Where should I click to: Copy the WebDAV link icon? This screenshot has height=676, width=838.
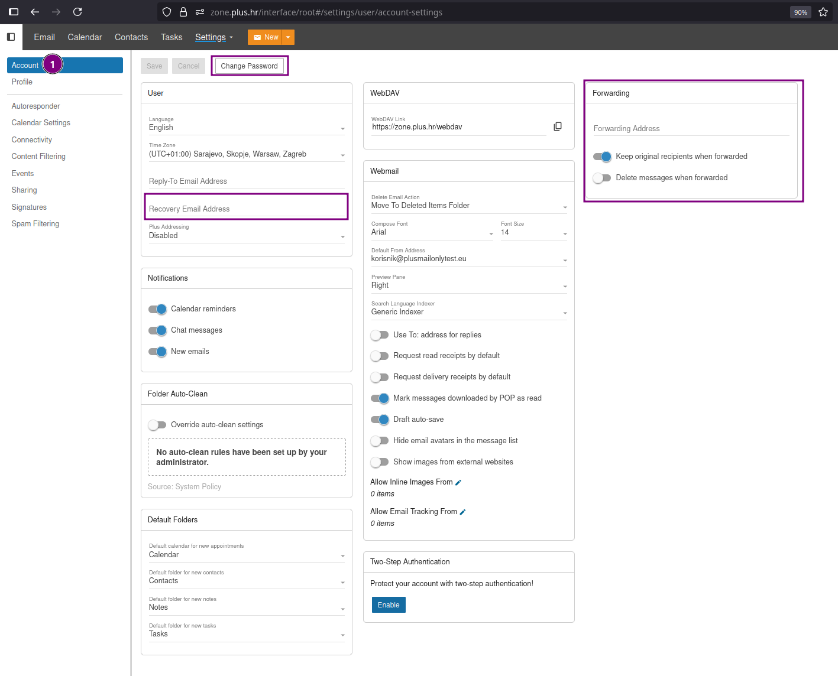click(x=557, y=126)
